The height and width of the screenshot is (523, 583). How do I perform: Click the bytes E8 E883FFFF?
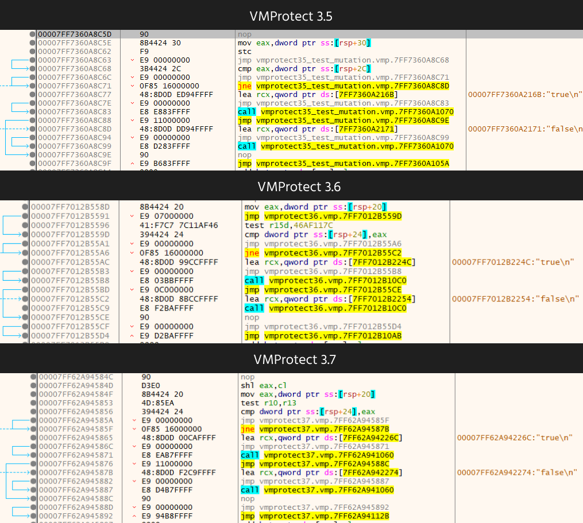(165, 112)
